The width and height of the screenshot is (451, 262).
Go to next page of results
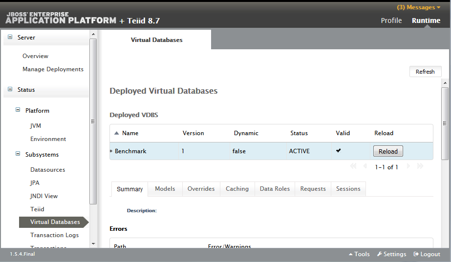408,166
